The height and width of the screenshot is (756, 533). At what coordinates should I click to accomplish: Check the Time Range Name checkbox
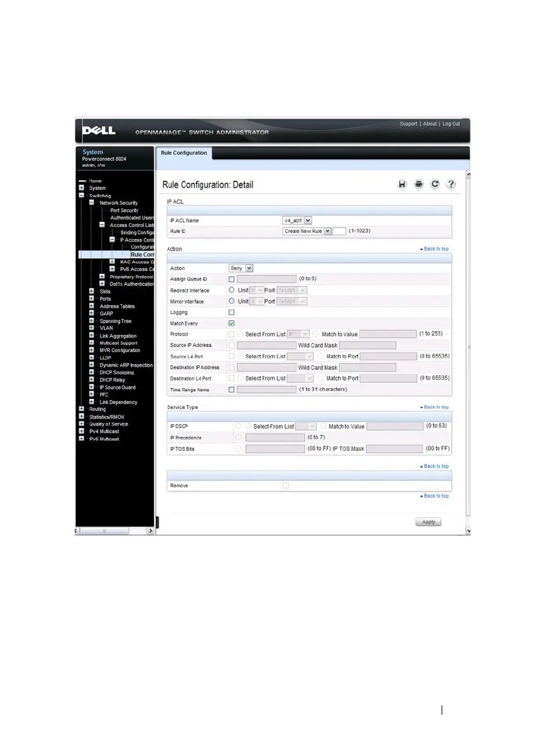(232, 389)
